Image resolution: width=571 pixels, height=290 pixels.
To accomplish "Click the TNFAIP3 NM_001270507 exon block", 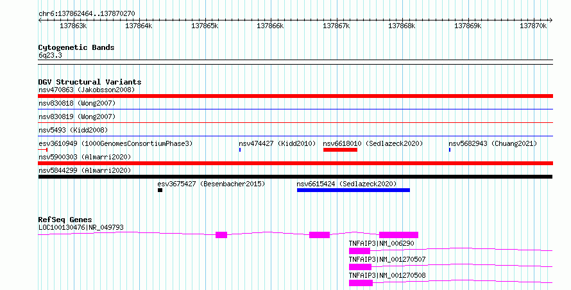I will coord(360,267).
